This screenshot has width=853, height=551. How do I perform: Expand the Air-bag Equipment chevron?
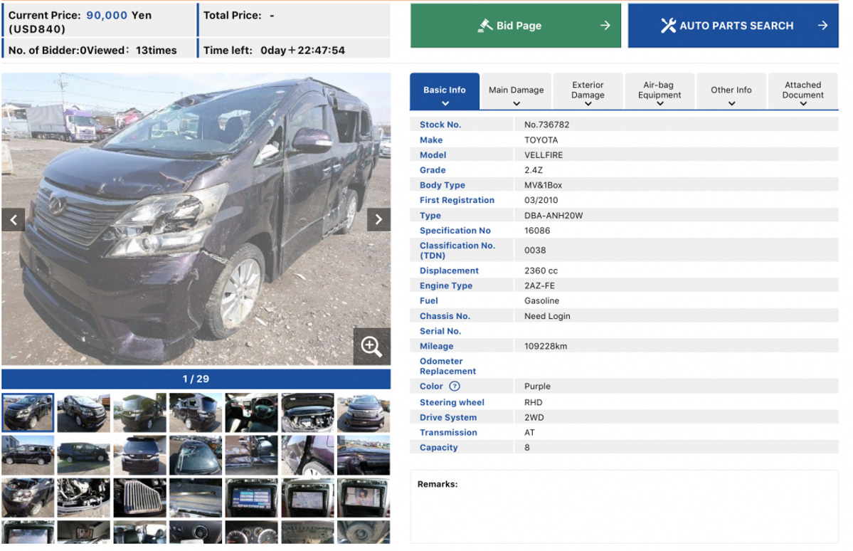(659, 104)
